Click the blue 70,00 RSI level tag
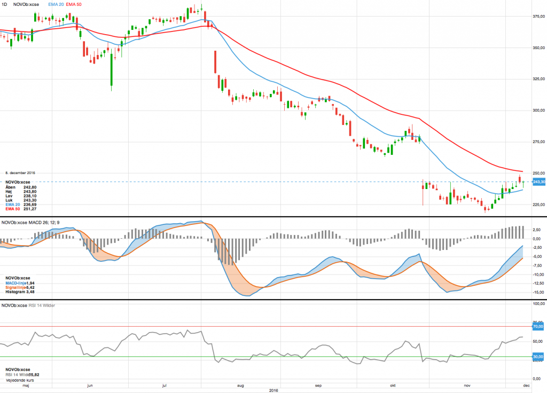Screen dimensions: 547x393 [538, 326]
